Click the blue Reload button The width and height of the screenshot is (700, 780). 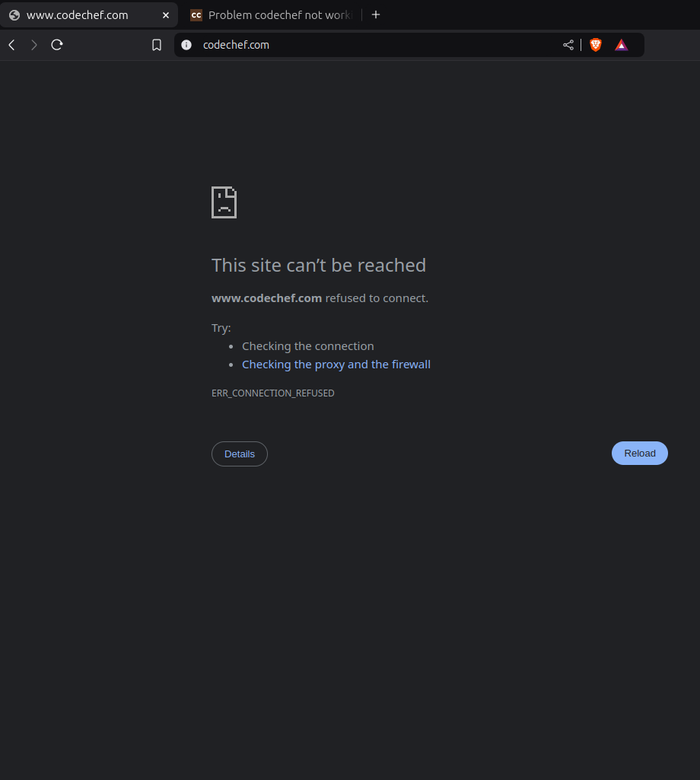coord(640,454)
